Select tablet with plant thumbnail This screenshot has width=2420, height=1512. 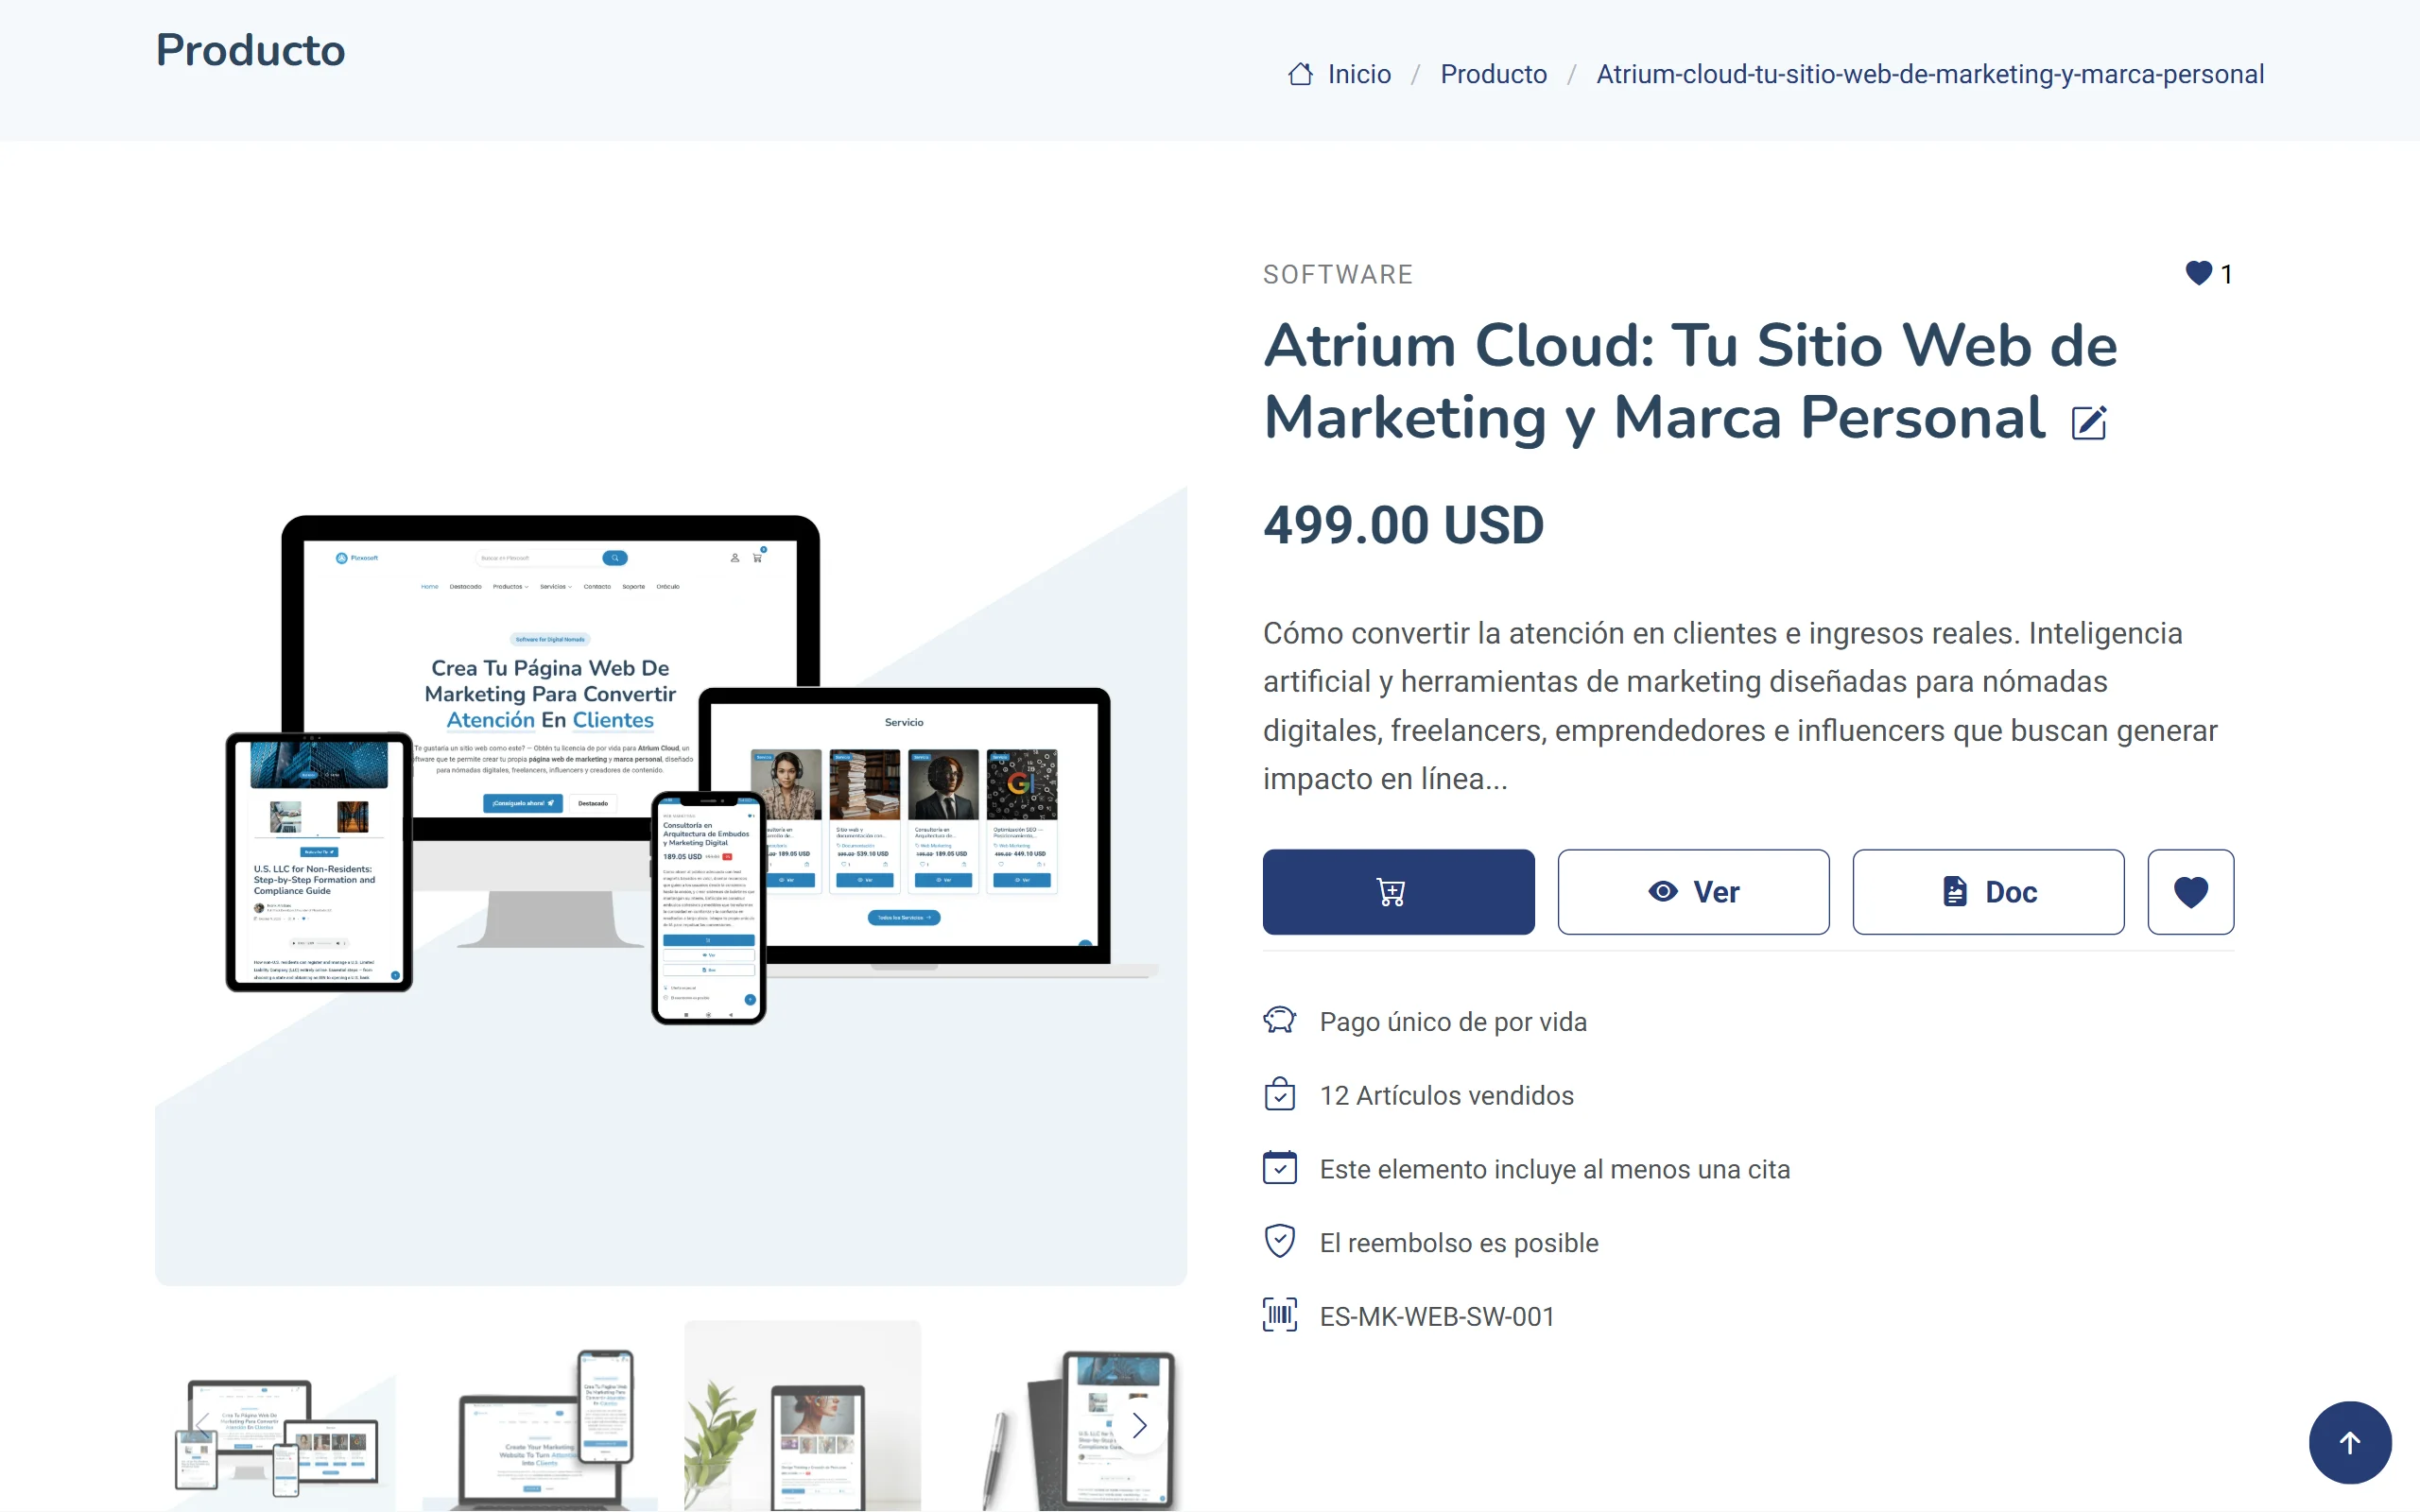pyautogui.click(x=802, y=1416)
